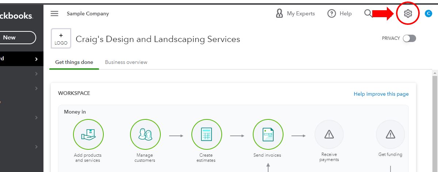Viewport: 438px width, 172px height.
Task: Select the Get things done tab
Action: (x=74, y=62)
